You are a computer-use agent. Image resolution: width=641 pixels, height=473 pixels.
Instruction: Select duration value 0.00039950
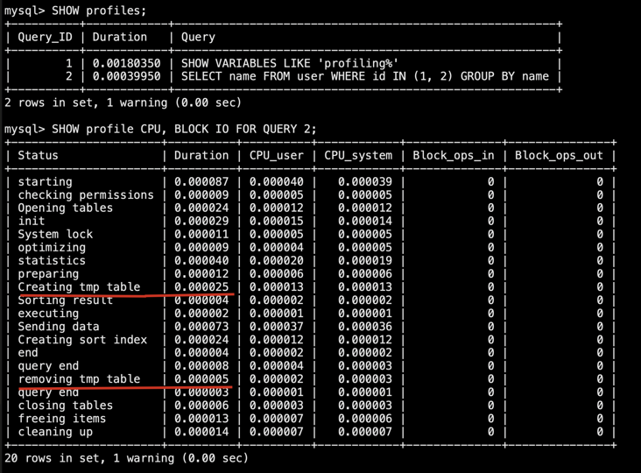click(127, 76)
